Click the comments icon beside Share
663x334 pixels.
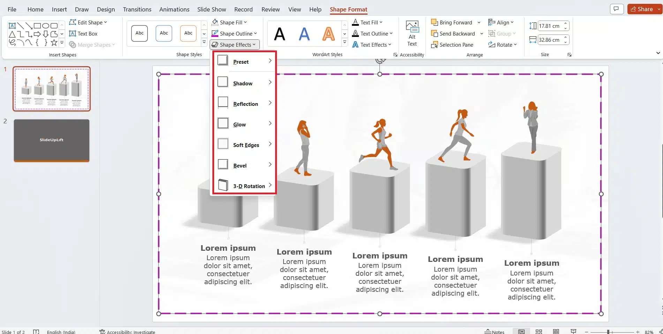[616, 9]
